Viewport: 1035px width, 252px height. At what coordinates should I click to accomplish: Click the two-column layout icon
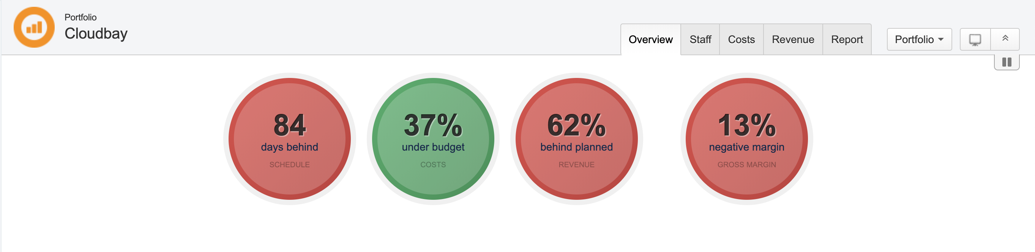point(1007,62)
